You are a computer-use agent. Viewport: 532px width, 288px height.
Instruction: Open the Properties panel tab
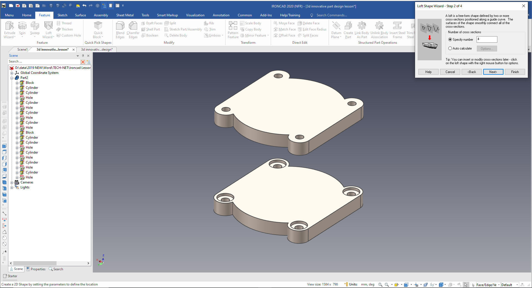[x=36, y=269]
